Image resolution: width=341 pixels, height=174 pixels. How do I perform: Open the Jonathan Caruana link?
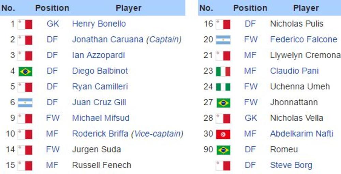107,40
